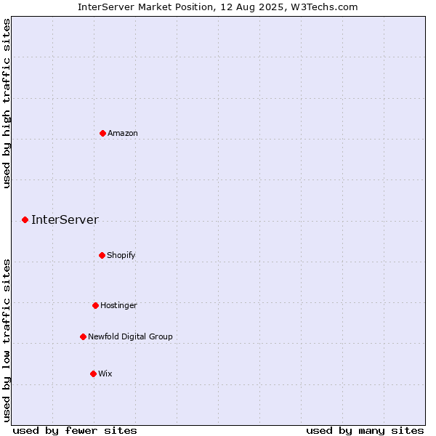Click the 'InterServer' label text

[65, 219]
